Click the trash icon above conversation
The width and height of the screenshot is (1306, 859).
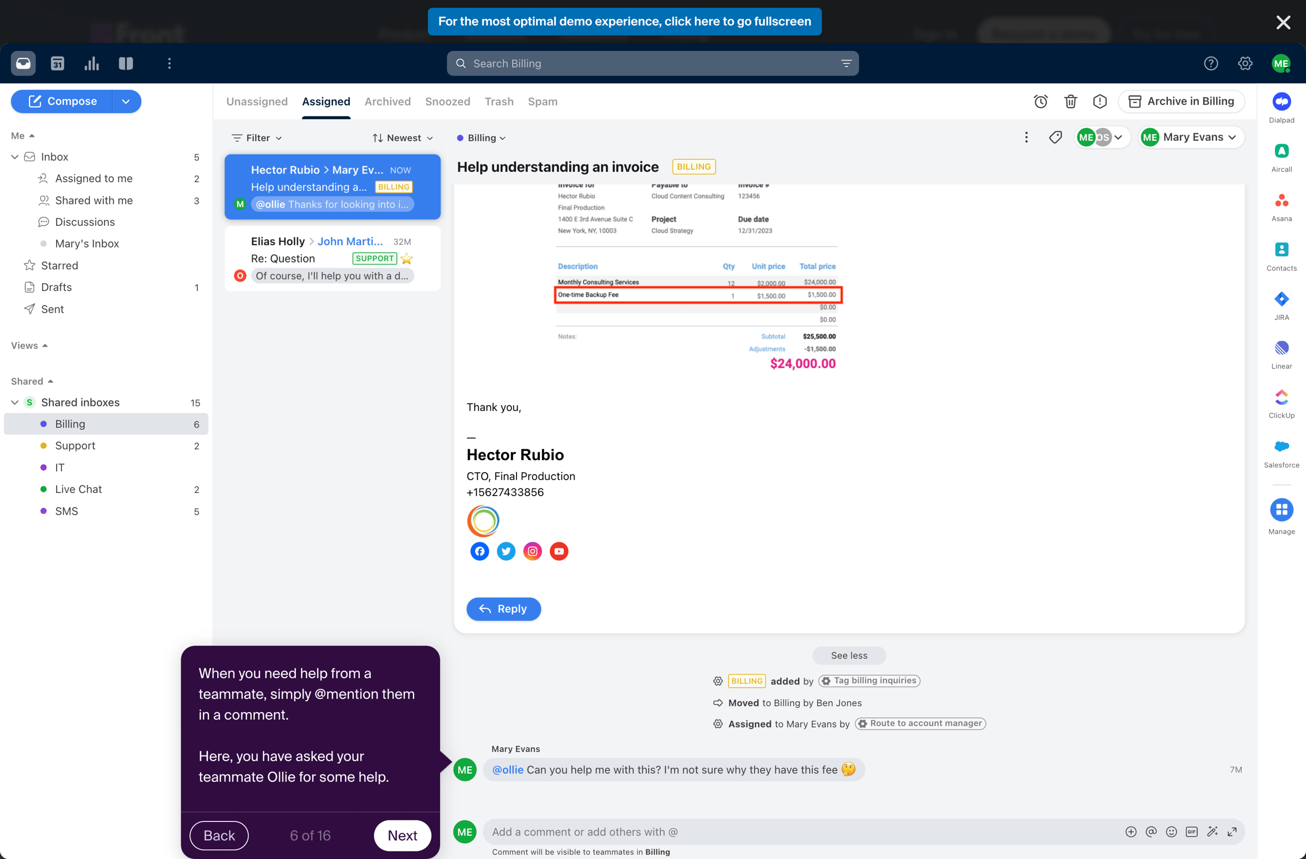(x=1070, y=102)
